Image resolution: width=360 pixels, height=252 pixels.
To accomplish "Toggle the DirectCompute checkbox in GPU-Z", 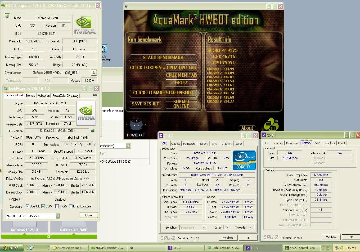I will 71,206.
